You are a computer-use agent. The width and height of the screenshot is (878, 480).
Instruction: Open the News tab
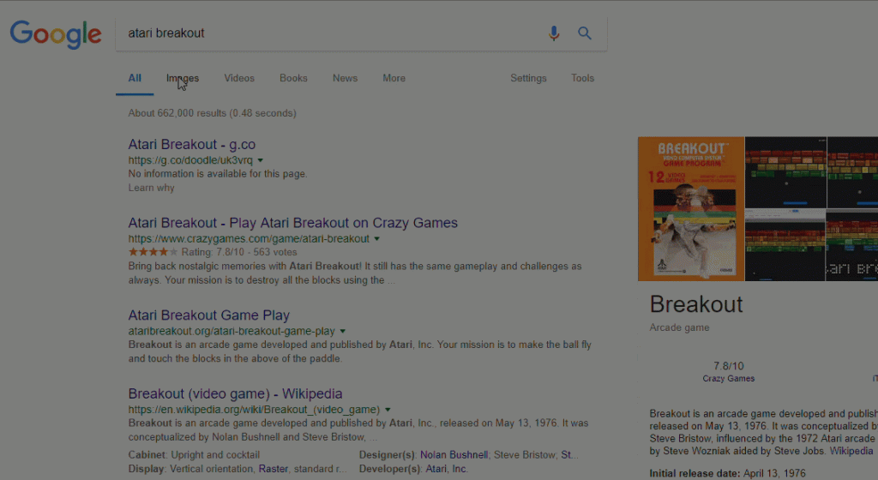[x=345, y=78]
